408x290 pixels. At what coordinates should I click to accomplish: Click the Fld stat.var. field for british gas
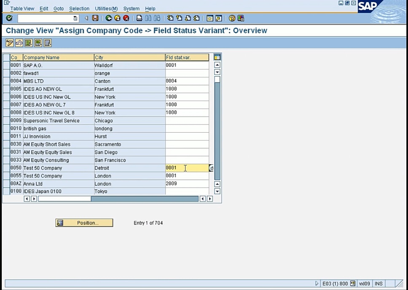click(x=187, y=128)
